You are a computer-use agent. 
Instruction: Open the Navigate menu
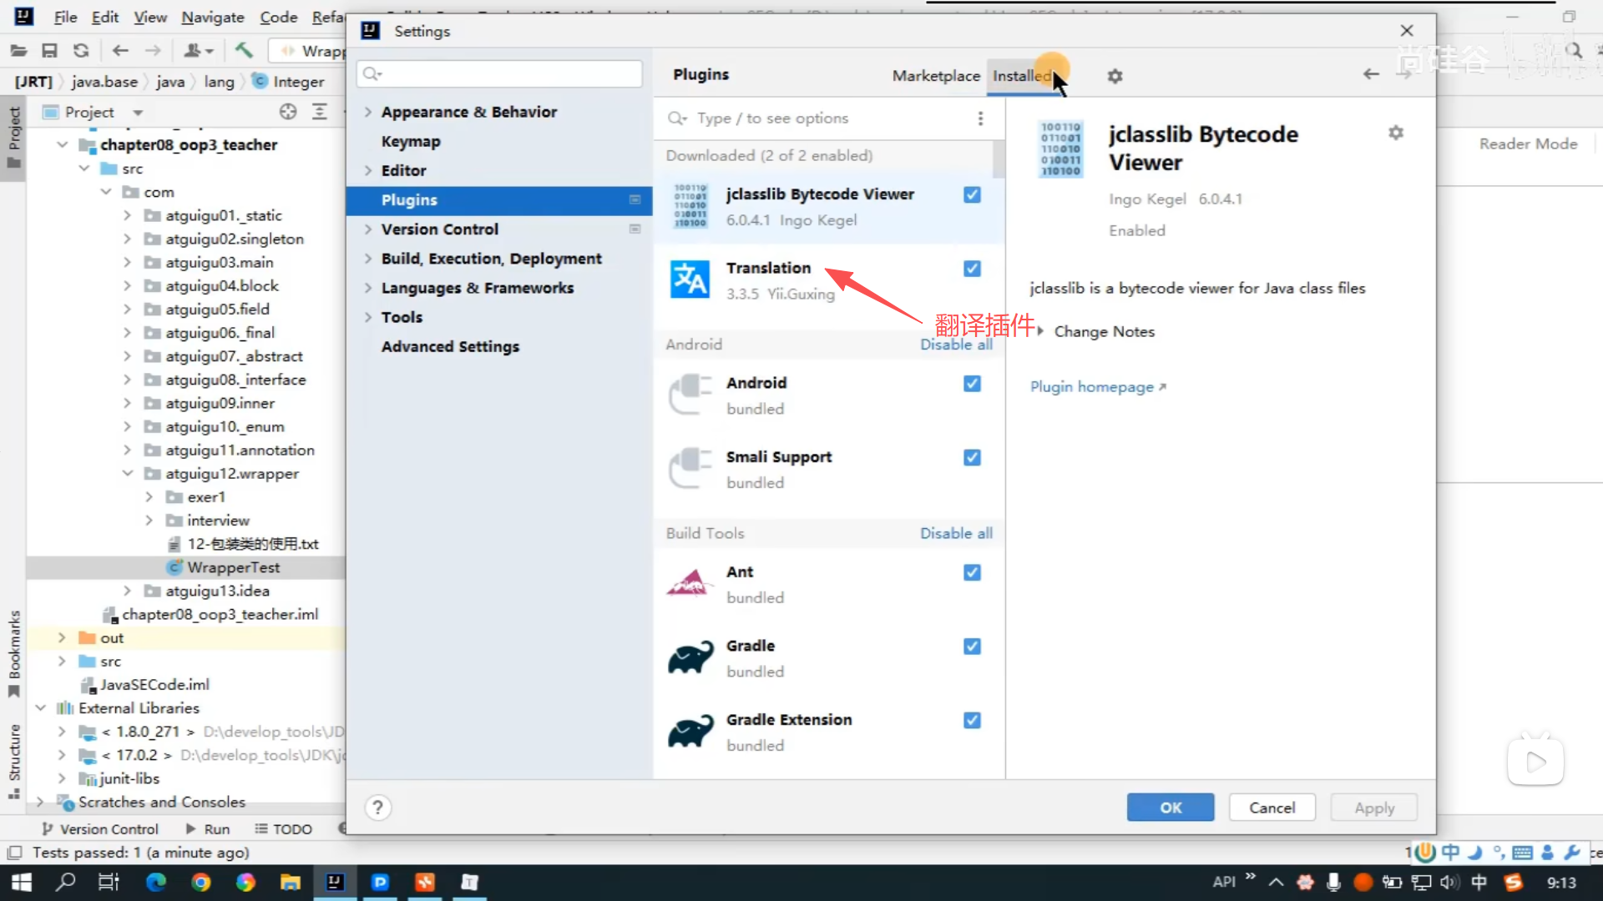pyautogui.click(x=212, y=17)
